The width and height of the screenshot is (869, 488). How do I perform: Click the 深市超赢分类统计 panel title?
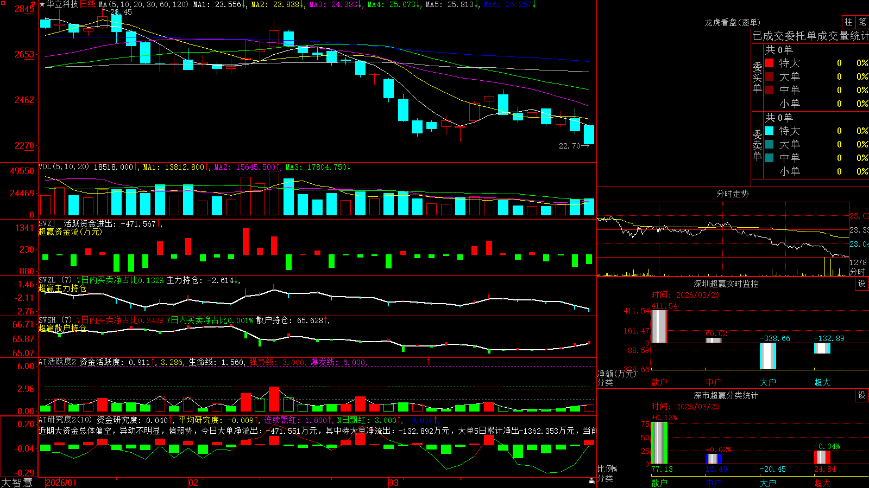coord(726,395)
